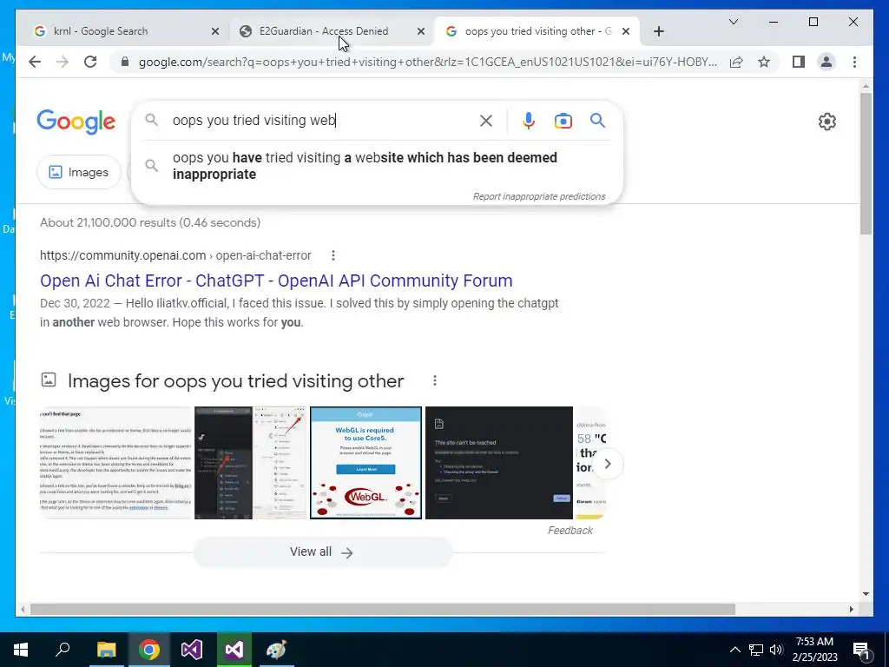The image size is (889, 667).
Task: Share this page from the address bar
Action: pos(736,62)
